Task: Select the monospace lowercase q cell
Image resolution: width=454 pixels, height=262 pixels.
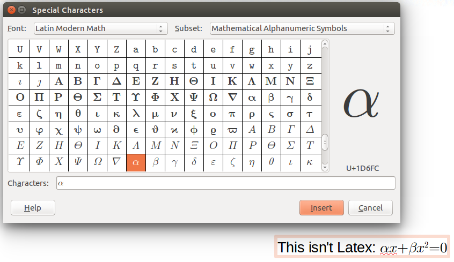Action: coord(136,66)
